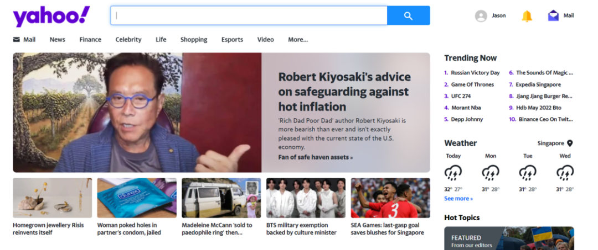Read the Madeleine McCann 'sold to paedophile ring' article

point(217,228)
